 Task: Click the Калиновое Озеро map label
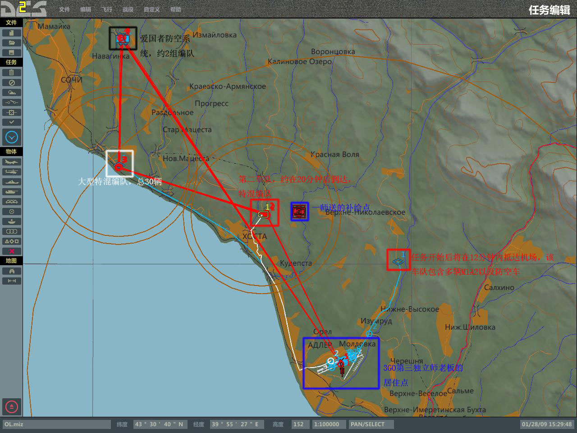(x=300, y=61)
